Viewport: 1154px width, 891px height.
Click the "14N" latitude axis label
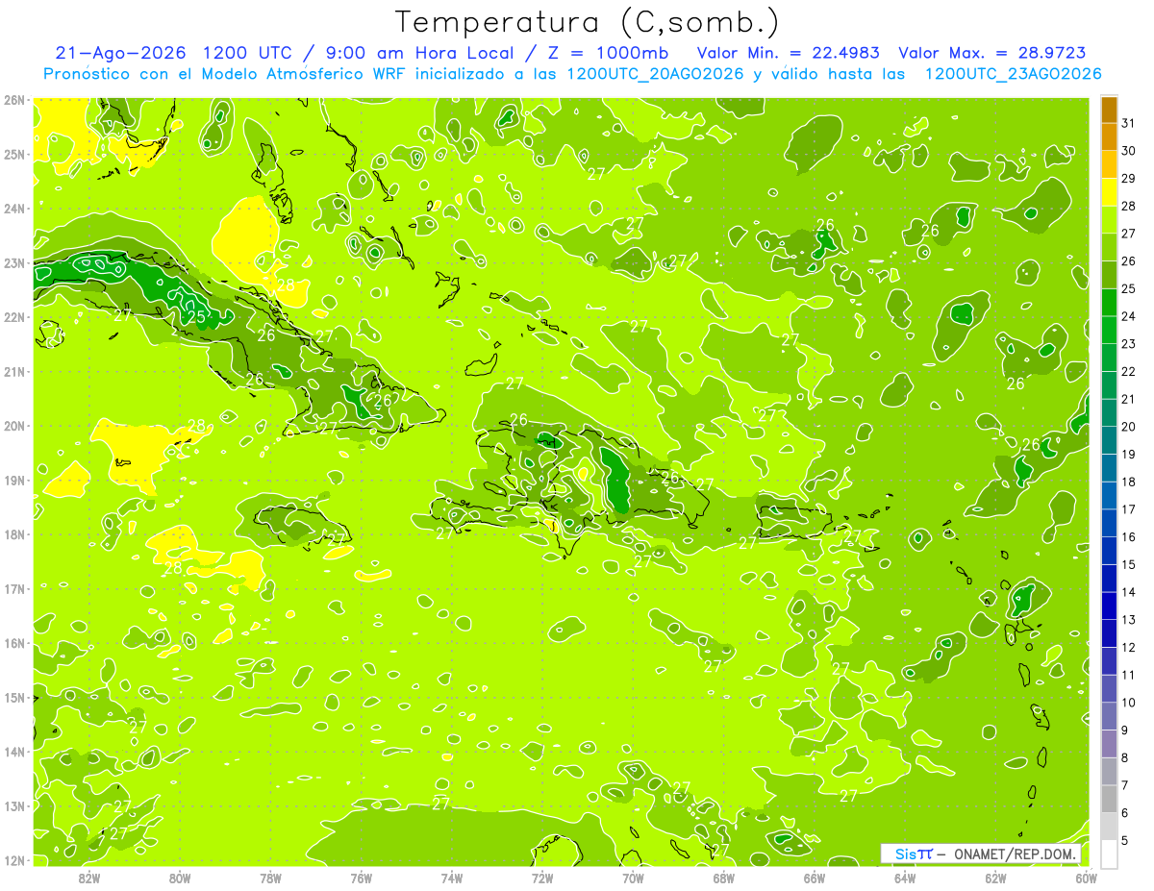[13, 752]
